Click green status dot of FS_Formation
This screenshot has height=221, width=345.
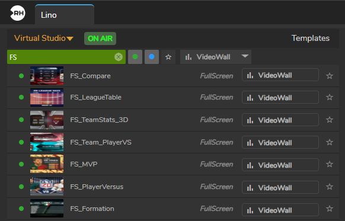(x=21, y=209)
